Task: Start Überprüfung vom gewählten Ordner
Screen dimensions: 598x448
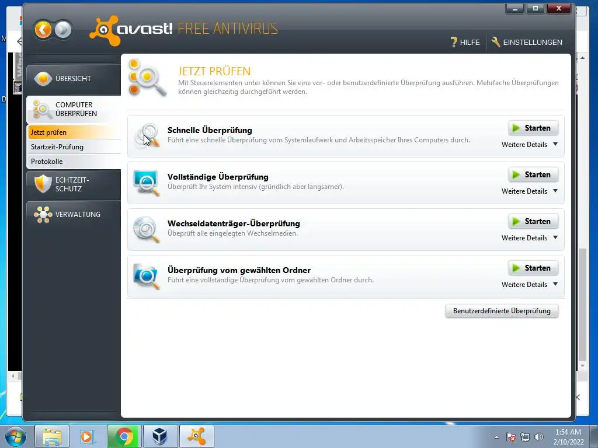Action: tap(533, 268)
